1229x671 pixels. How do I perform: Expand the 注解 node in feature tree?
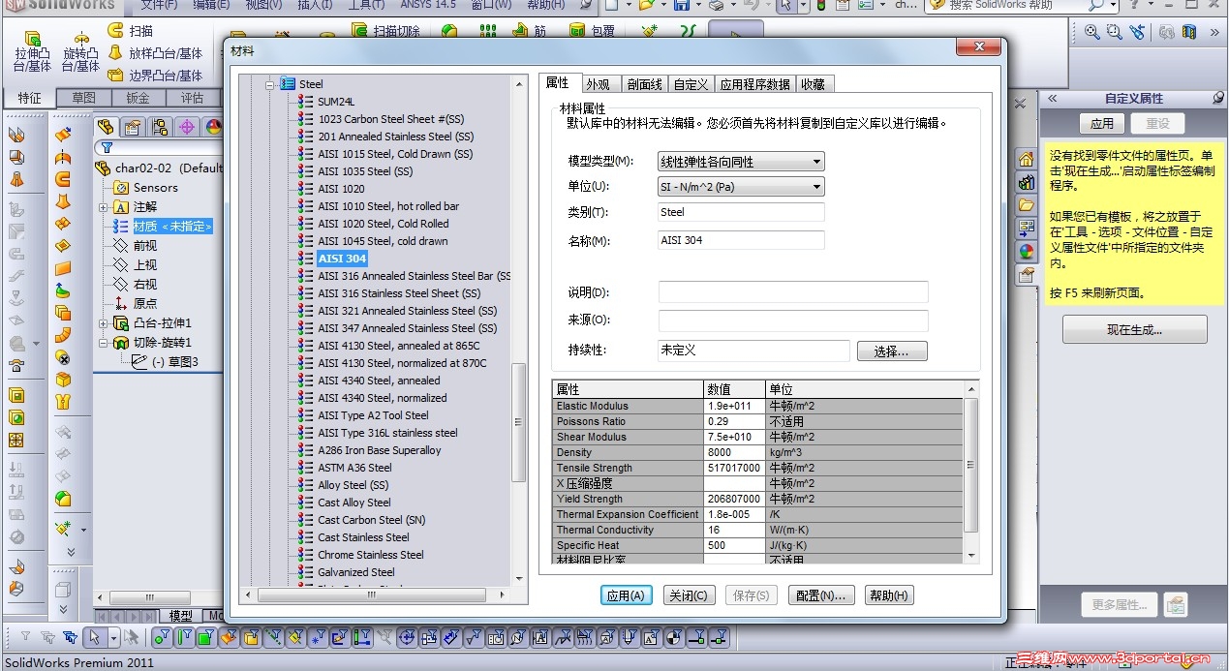tap(104, 207)
